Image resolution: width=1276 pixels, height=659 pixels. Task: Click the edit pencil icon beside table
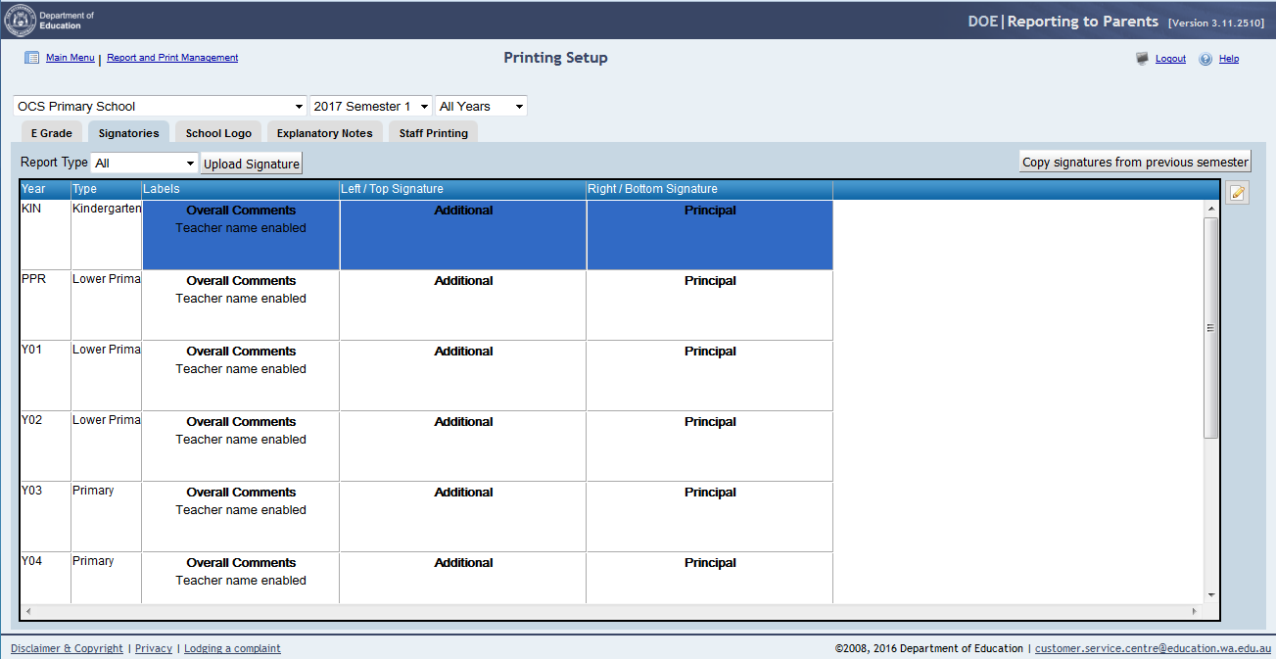tap(1238, 193)
